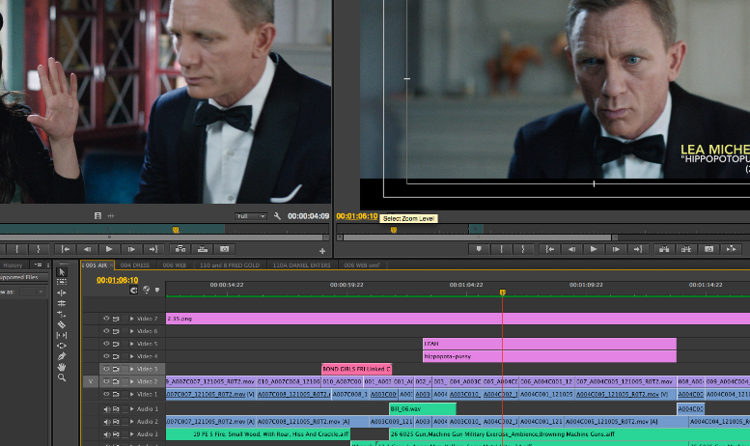Select the Selection arrow tool
This screenshot has height=446, width=750.
click(62, 272)
